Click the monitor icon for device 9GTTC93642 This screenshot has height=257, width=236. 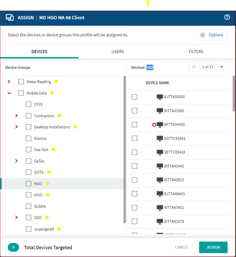[160, 138]
